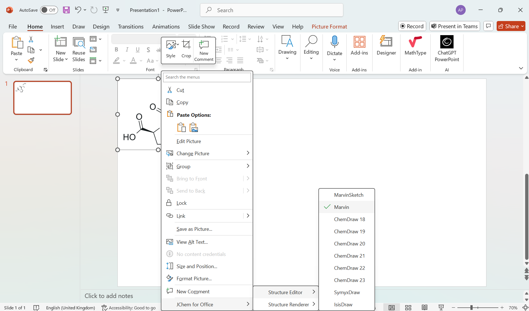Select the Crop tool in the floating toolbar
The width and height of the screenshot is (529, 311).
[186, 49]
